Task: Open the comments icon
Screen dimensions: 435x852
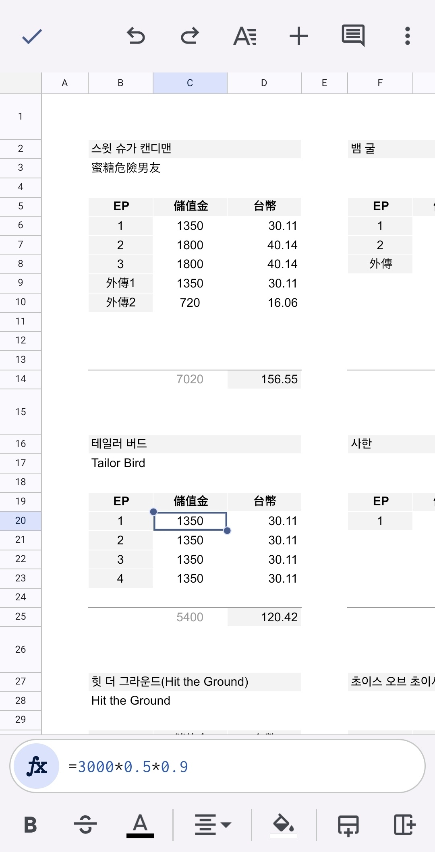Action: tap(353, 35)
